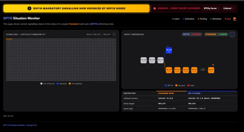Click the blue 'BIP110' word in the description
The width and height of the screenshot is (244, 132).
coord(94,24)
